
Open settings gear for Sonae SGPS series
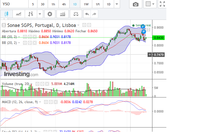point(89,25)
